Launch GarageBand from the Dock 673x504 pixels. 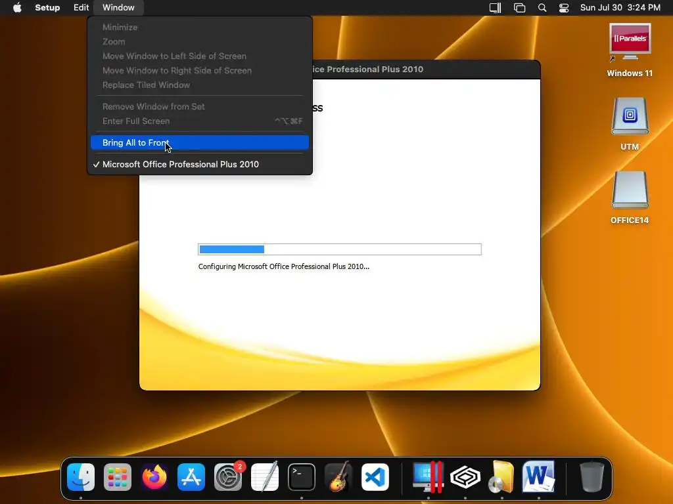pyautogui.click(x=338, y=477)
